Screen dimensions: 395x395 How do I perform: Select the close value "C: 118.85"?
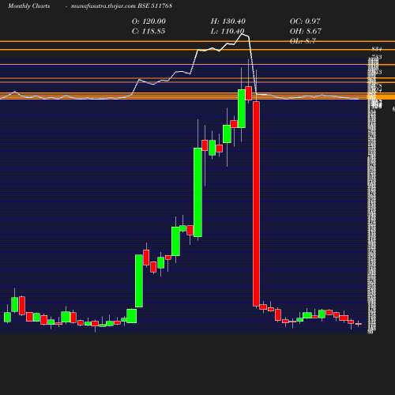coord(149,32)
